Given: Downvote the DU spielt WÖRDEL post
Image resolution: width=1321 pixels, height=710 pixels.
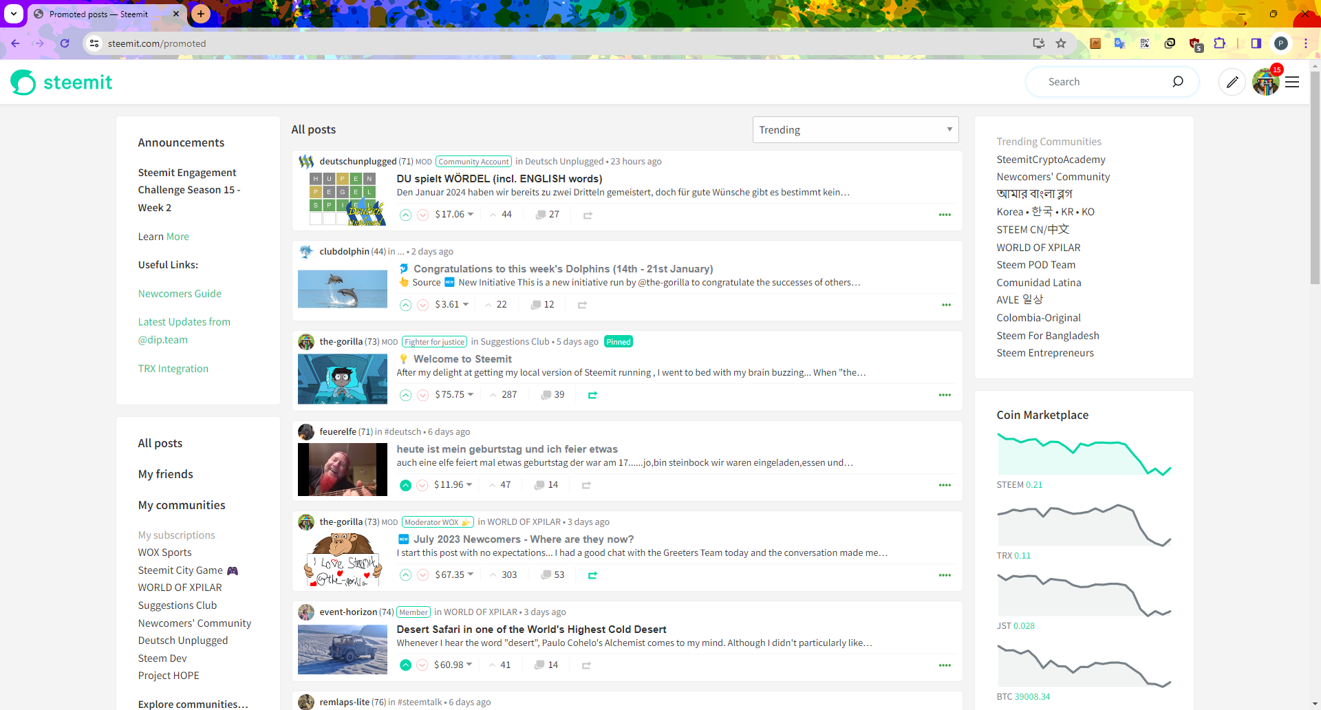Looking at the screenshot, I should pos(423,215).
